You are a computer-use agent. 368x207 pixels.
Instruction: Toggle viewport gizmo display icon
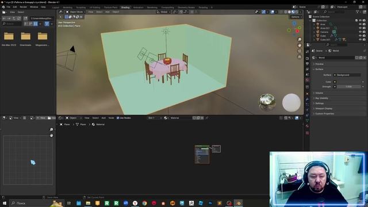pyautogui.click(x=263, y=11)
